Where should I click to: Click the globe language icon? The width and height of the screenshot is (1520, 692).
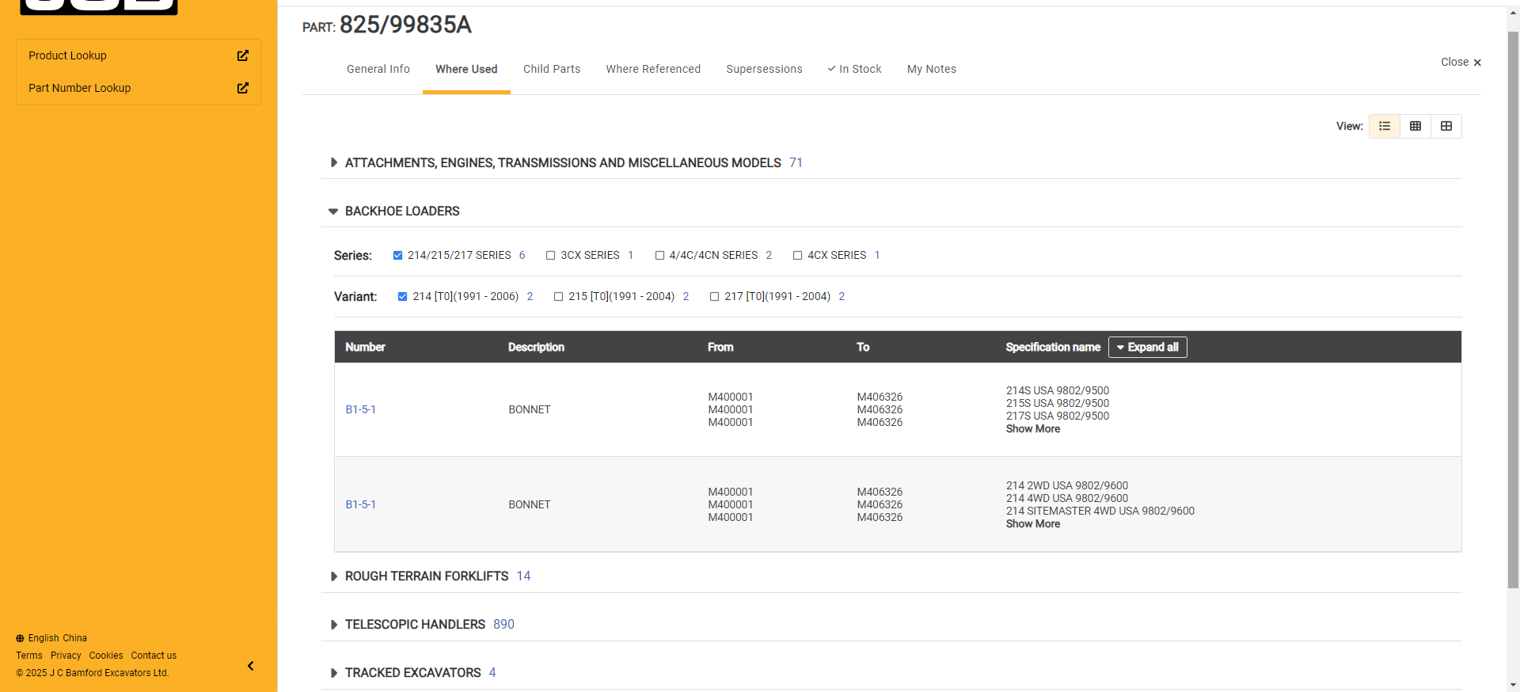coord(20,638)
